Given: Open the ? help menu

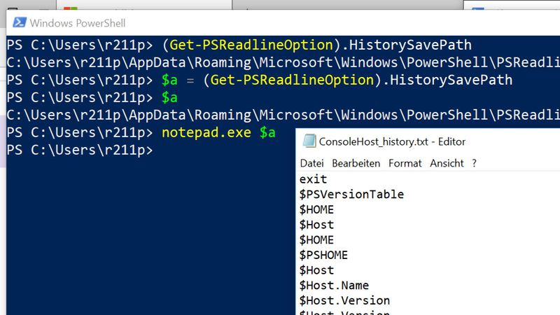Looking at the screenshot, I should tap(474, 163).
